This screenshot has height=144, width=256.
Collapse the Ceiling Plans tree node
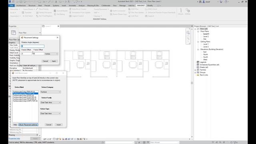(x=198, y=42)
